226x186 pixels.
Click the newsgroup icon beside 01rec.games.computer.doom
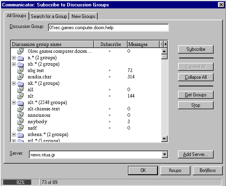20,51
